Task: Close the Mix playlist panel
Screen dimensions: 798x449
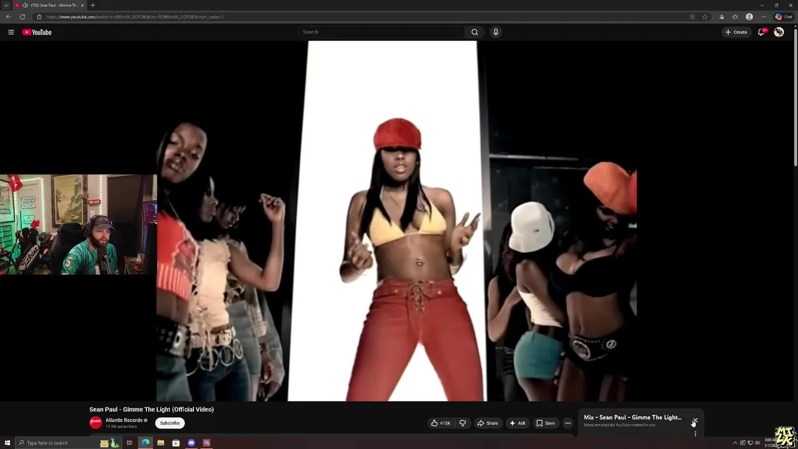Action: tap(695, 420)
